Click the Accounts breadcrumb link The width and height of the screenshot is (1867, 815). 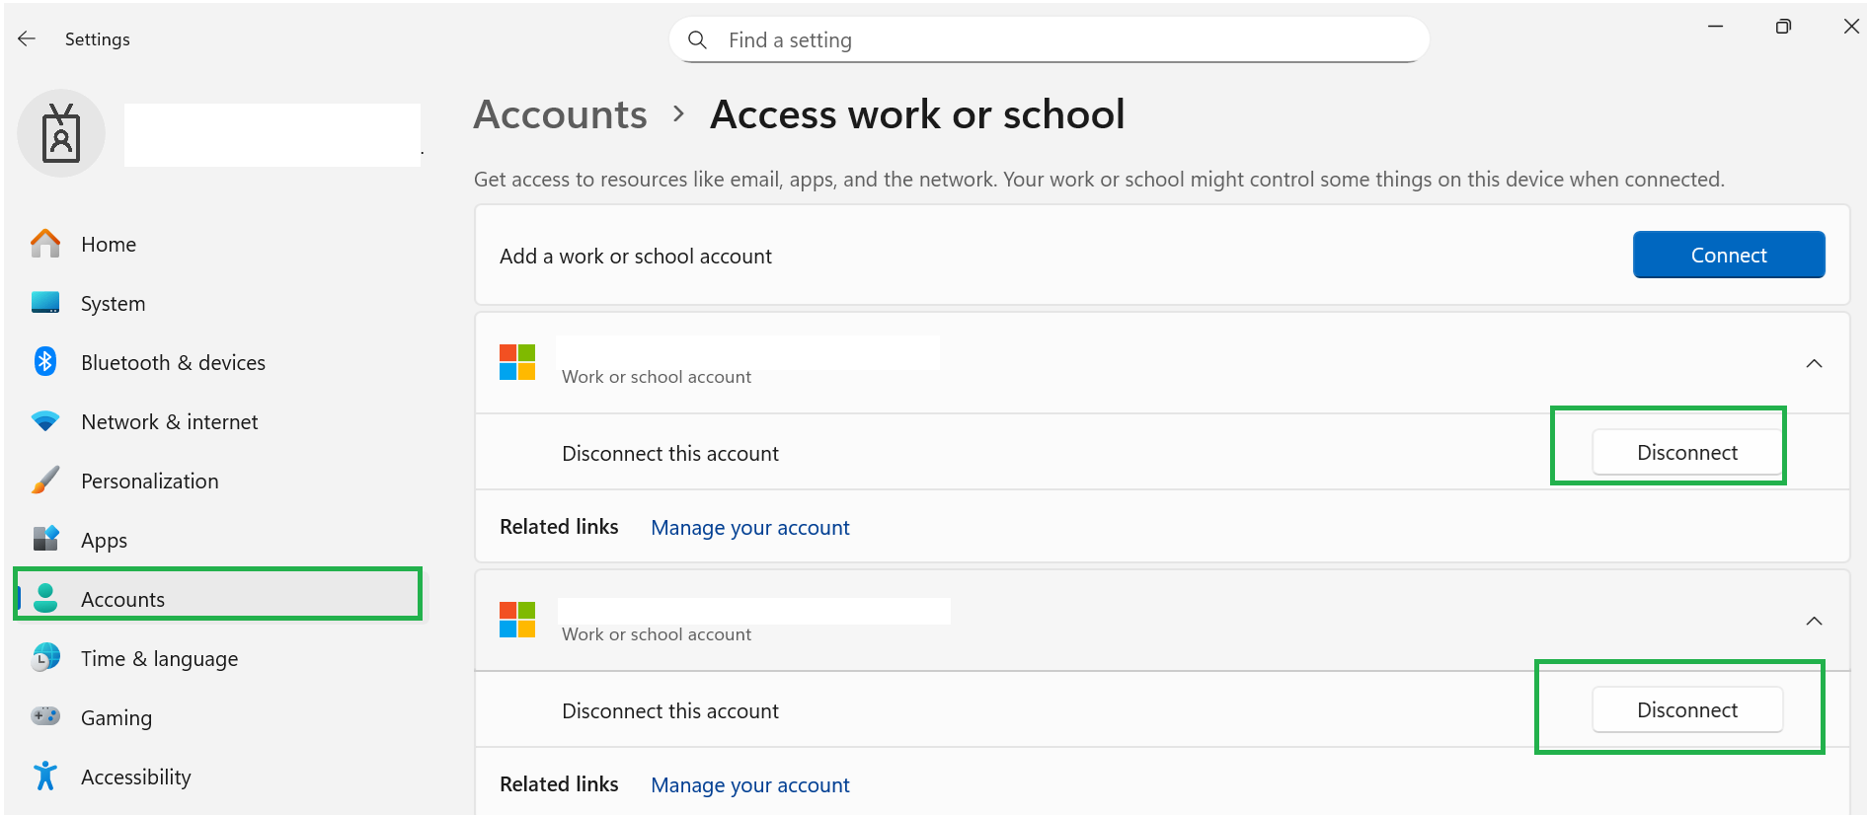(561, 114)
